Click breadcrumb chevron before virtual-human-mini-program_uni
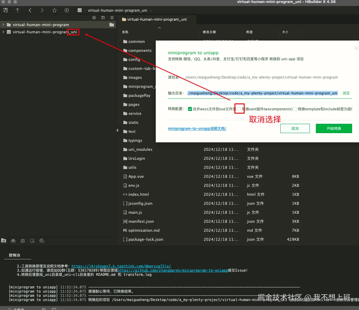This screenshot has width=359, height=310. [x=84, y=10]
